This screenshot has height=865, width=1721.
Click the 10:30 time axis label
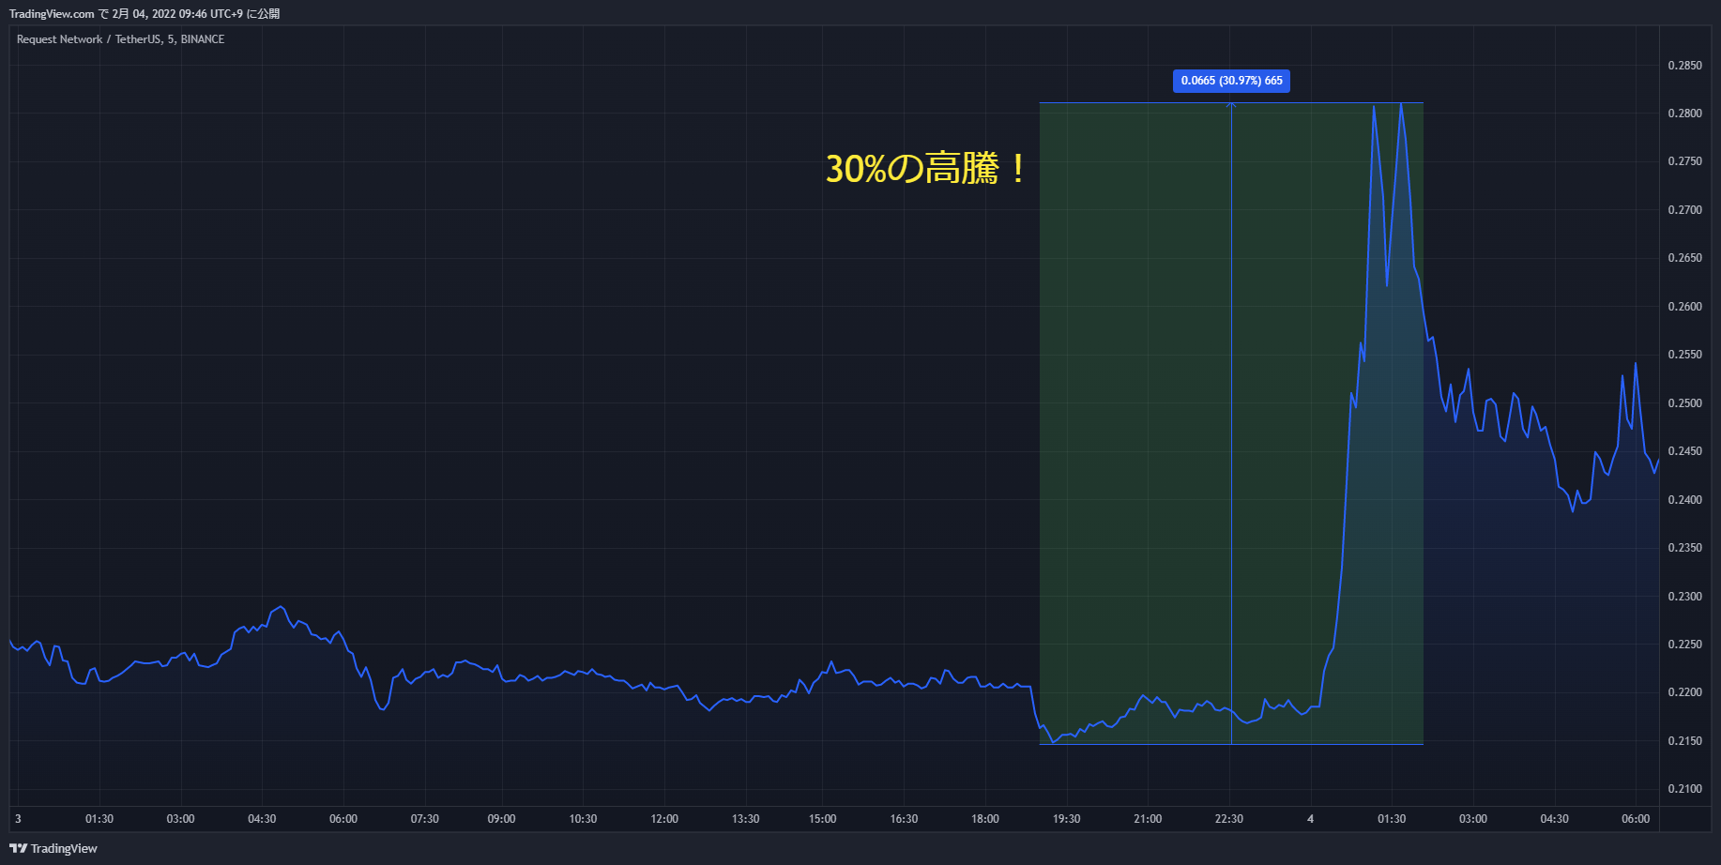pos(583,819)
